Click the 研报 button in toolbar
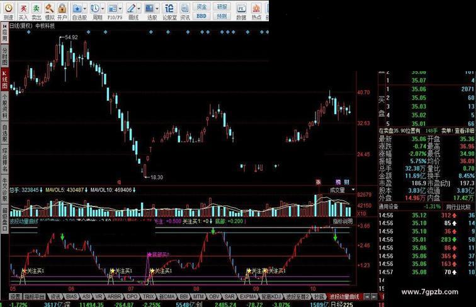 coord(222,7)
